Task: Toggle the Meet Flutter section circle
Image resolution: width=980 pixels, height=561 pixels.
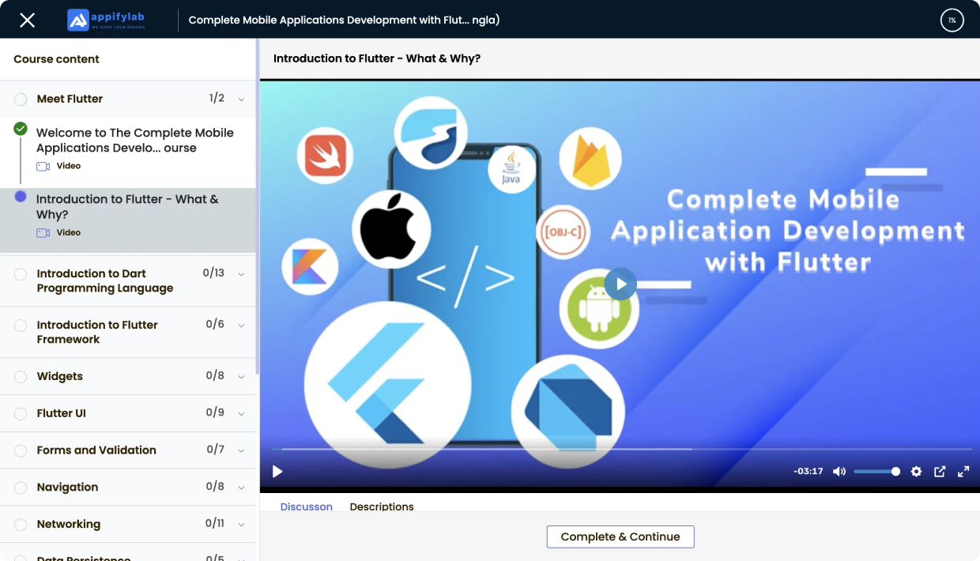Action: [21, 100]
